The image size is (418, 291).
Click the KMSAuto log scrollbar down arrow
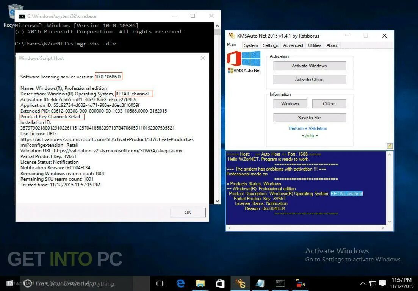390,222
